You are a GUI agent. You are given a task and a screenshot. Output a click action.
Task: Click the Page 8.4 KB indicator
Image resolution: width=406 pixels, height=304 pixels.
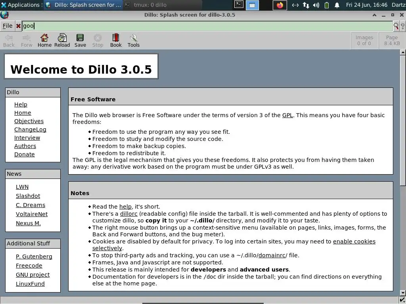[392, 41]
